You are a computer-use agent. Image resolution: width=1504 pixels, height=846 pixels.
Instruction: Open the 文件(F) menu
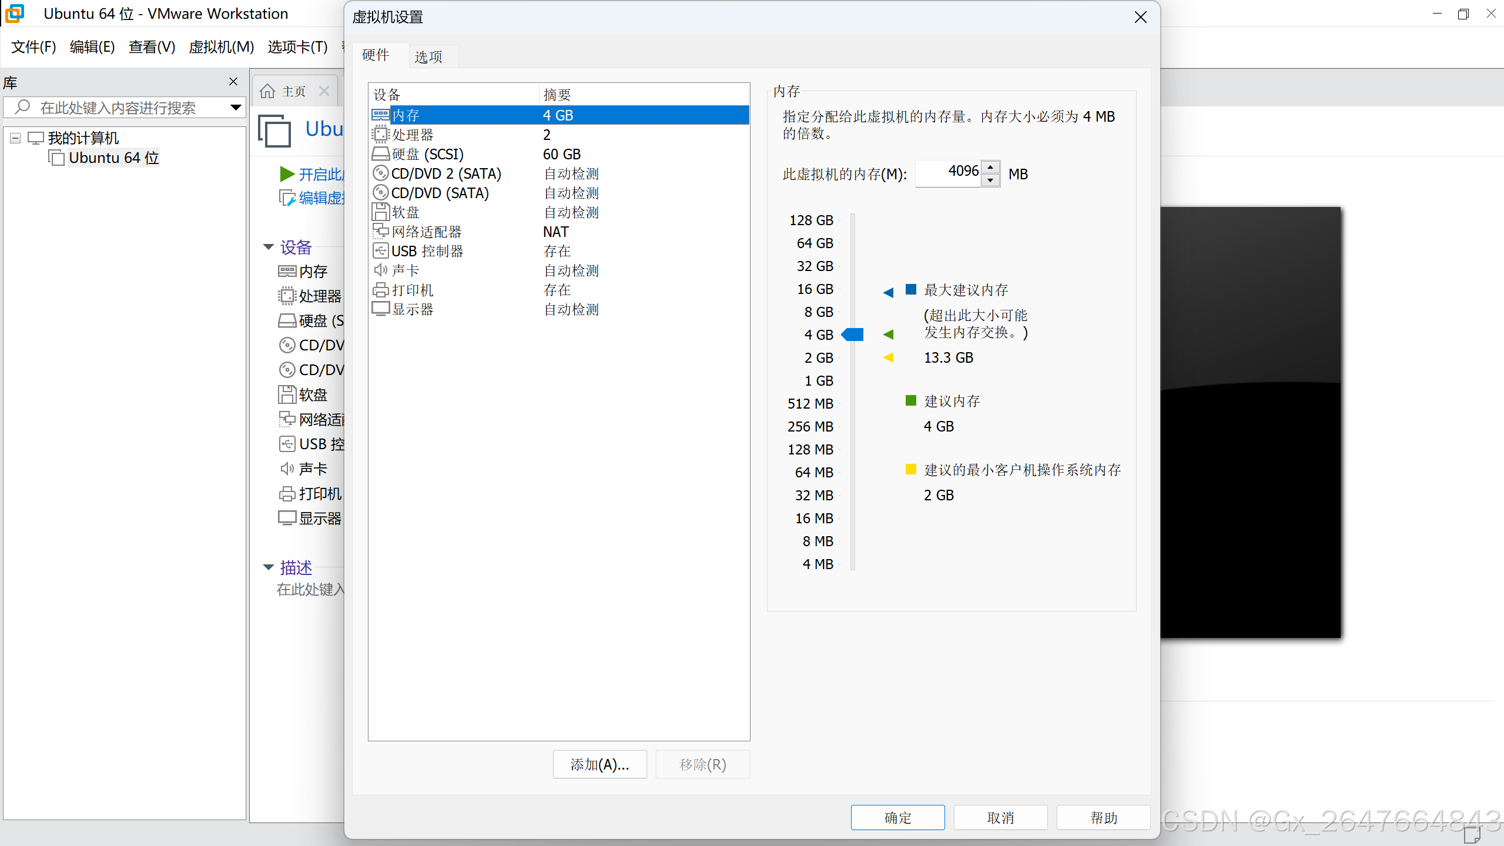[x=34, y=46]
